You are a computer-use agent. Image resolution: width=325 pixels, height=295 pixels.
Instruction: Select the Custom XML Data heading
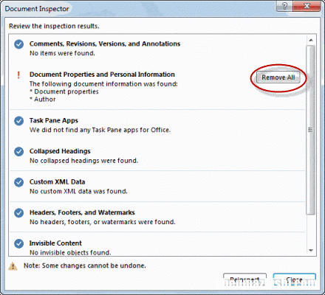[x=58, y=182]
